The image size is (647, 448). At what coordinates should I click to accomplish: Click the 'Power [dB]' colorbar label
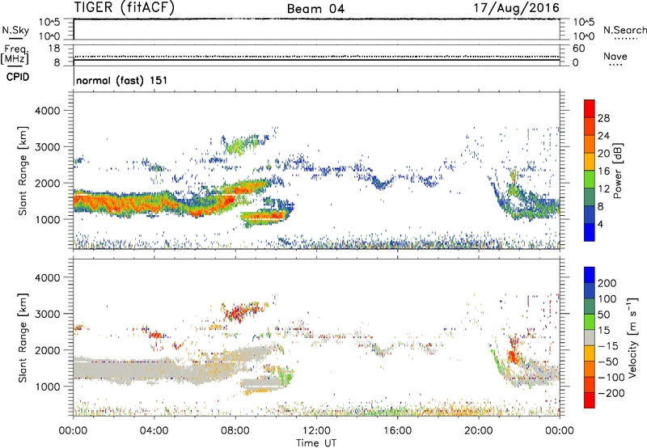(x=617, y=171)
